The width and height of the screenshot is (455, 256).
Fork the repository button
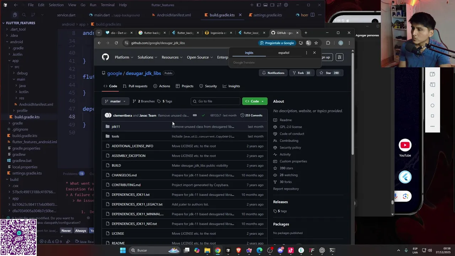(x=301, y=73)
